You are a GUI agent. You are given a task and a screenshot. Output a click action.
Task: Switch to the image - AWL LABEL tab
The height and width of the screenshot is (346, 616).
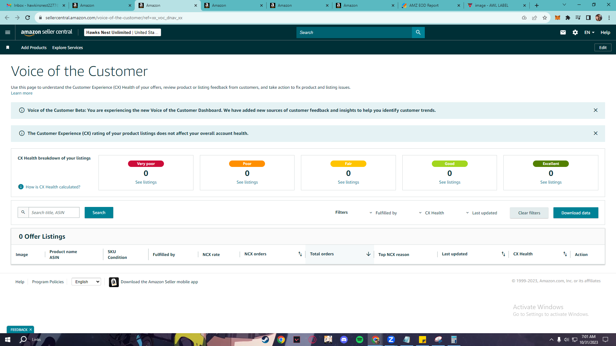pos(497,5)
